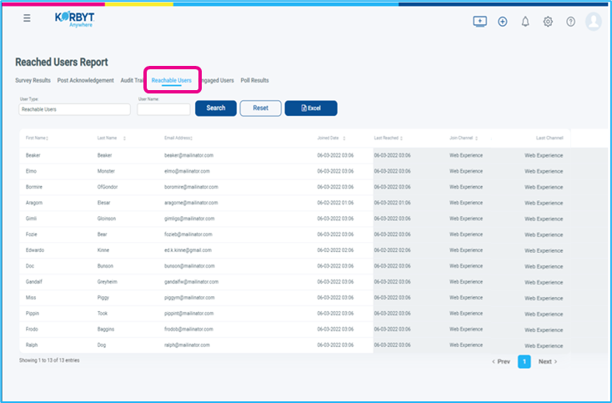Click the Last Channel column header
The width and height of the screenshot is (612, 403).
click(x=549, y=138)
